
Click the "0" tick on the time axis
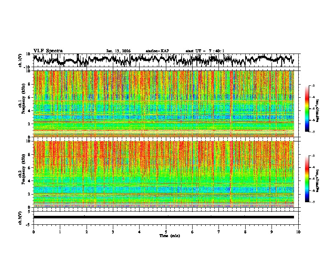[x=34, y=232]
